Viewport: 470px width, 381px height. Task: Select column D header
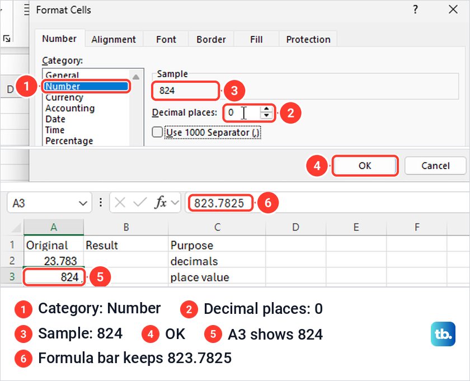pos(295,227)
